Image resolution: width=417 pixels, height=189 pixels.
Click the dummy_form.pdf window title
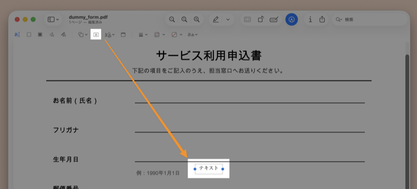point(88,17)
